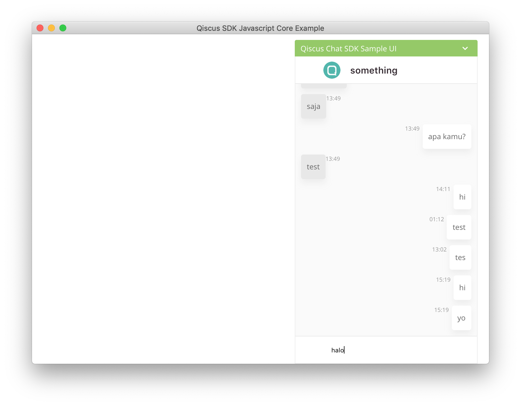This screenshot has width=521, height=406.
Task: Close the window with the red button
Action: 40,28
